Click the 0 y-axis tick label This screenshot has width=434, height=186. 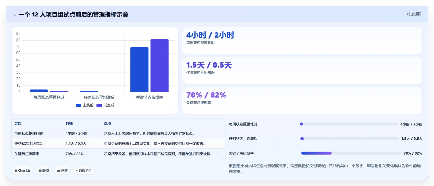[x=19, y=92]
